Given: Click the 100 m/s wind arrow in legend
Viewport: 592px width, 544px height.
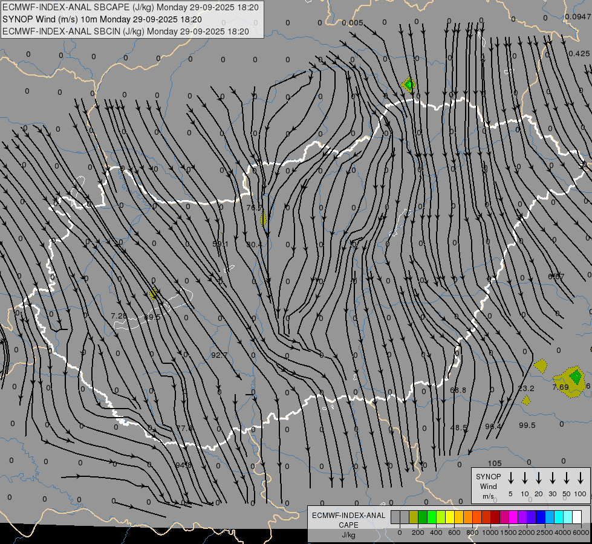Looking at the screenshot, I should [581, 478].
